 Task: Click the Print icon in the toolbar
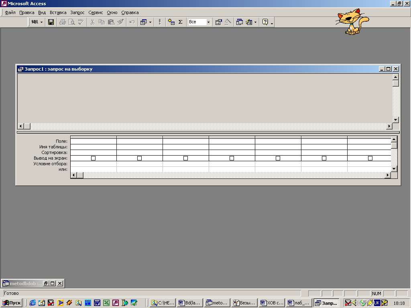tap(62, 22)
